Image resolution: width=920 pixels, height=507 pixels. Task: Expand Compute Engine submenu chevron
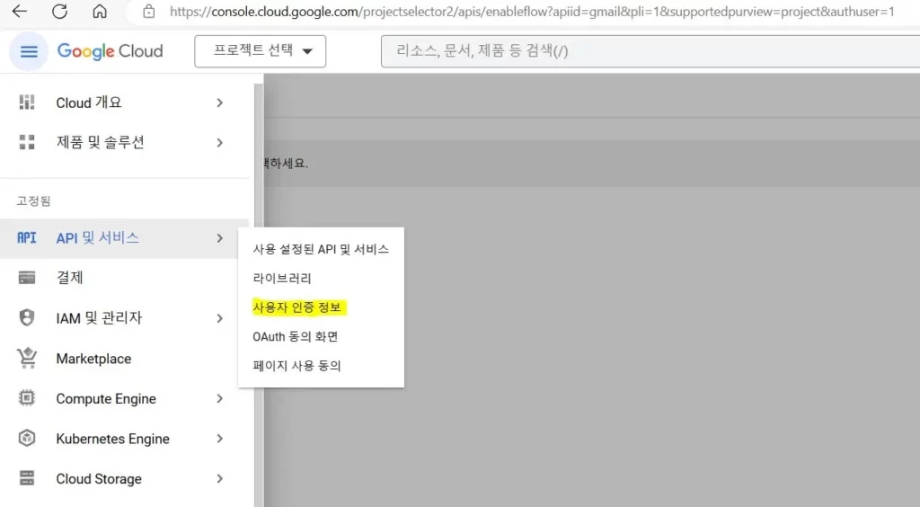point(219,398)
